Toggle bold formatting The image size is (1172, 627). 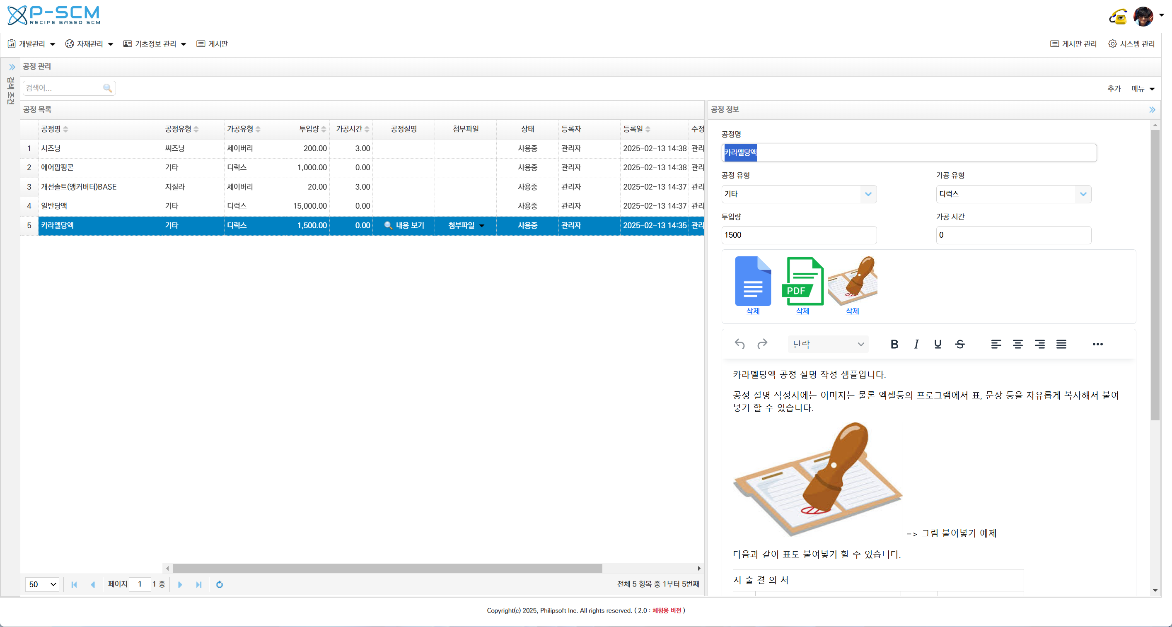[894, 344]
